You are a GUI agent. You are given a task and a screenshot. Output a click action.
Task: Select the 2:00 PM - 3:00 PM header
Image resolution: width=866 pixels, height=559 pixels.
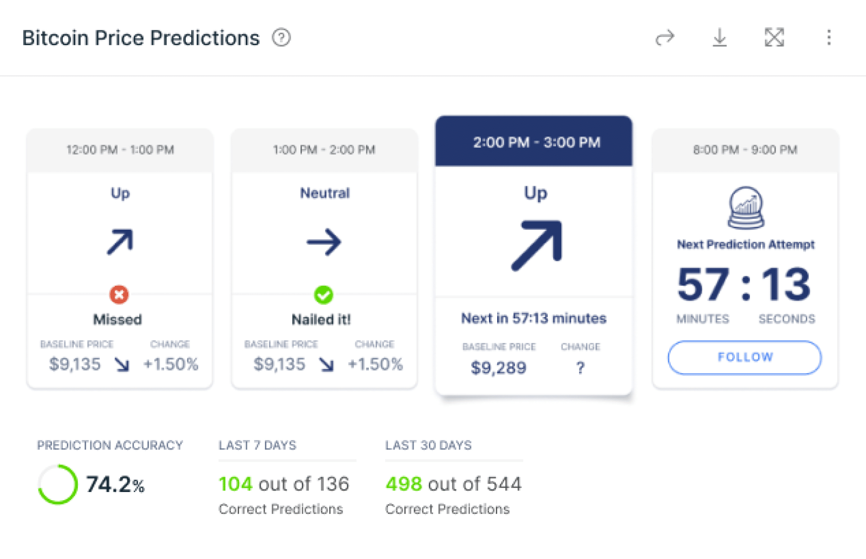click(x=536, y=142)
